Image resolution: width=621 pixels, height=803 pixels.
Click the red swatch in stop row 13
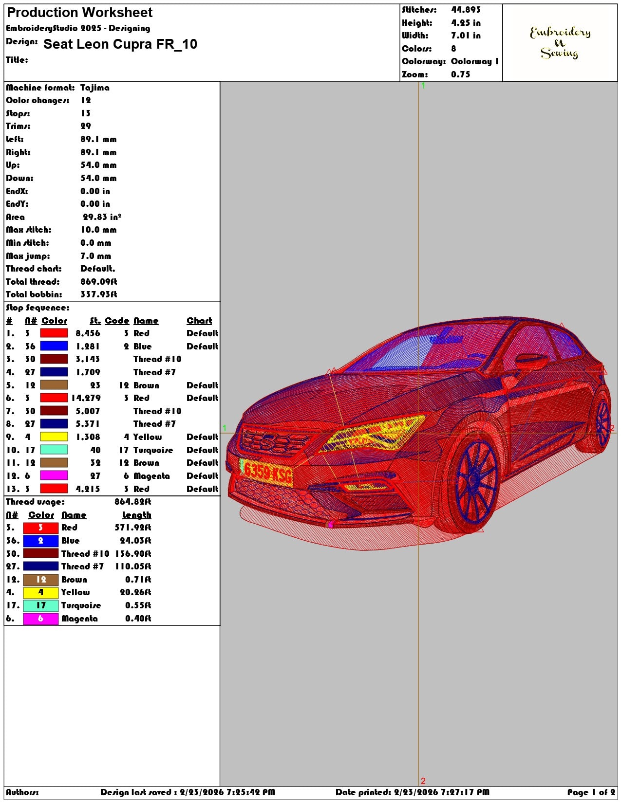[x=54, y=489]
